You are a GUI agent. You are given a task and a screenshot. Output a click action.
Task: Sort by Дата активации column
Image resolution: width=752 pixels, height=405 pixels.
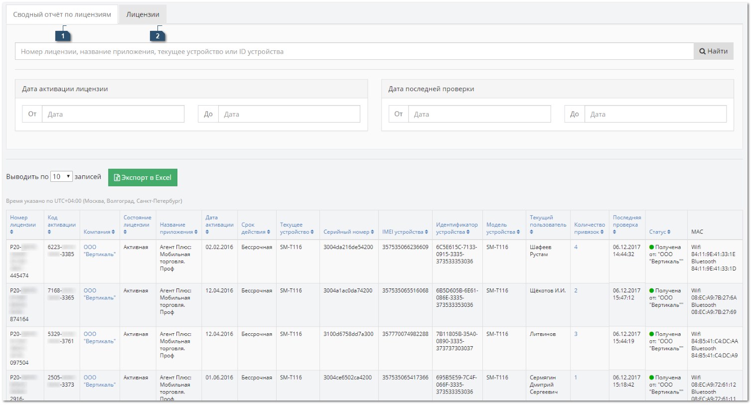pyautogui.click(x=219, y=225)
